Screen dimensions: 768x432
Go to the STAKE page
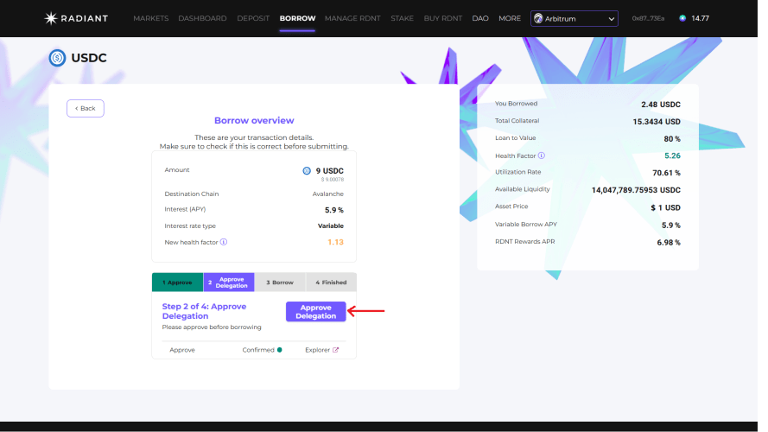tap(402, 19)
